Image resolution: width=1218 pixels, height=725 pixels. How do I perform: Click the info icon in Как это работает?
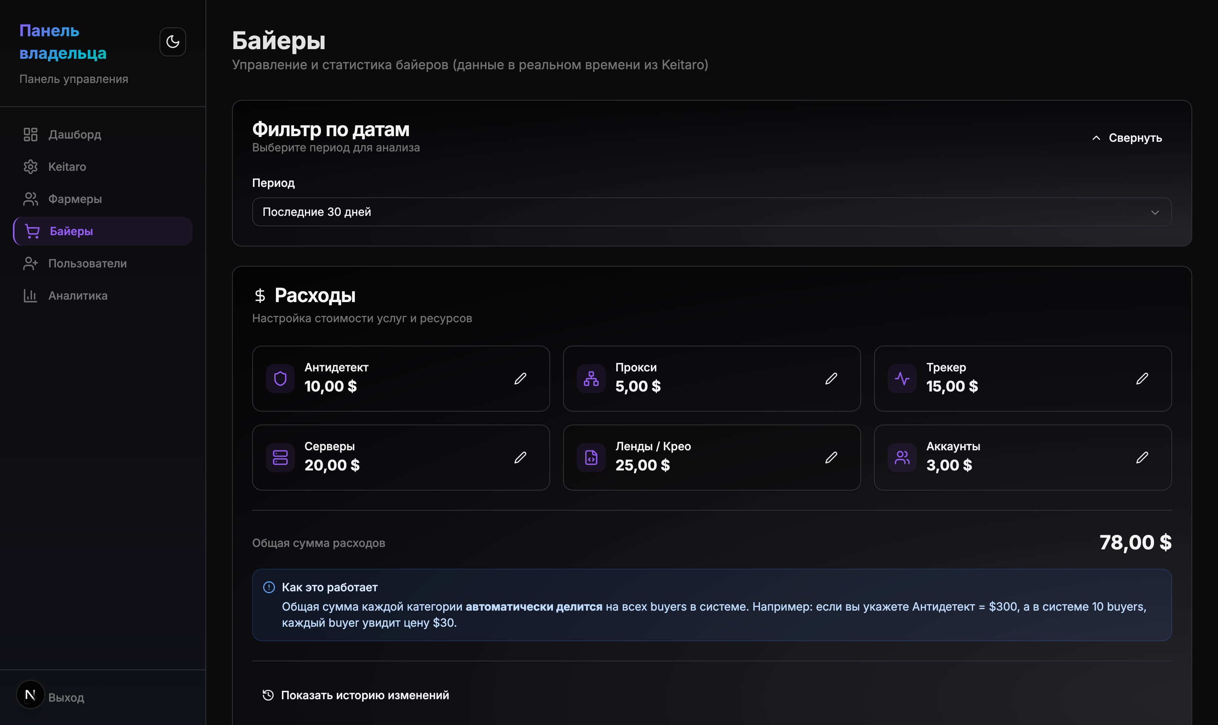point(269,587)
